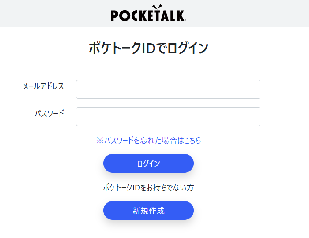Click the empty gray header area left of logo

(53, 13)
